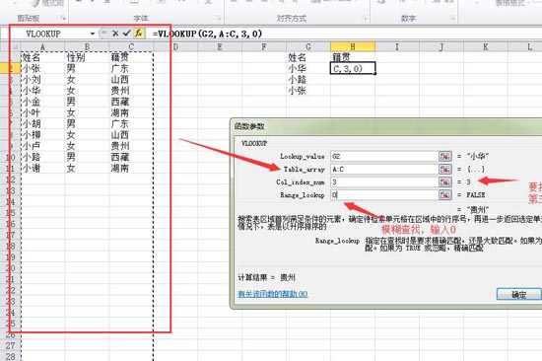Click the Table_array range selector icon
542x361 pixels.
click(x=445, y=170)
